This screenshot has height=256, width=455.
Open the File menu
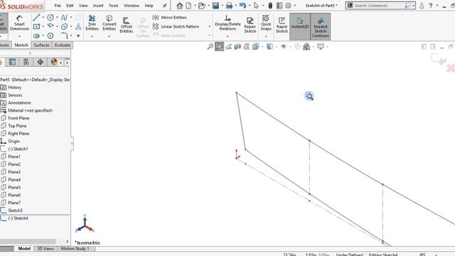58,6
